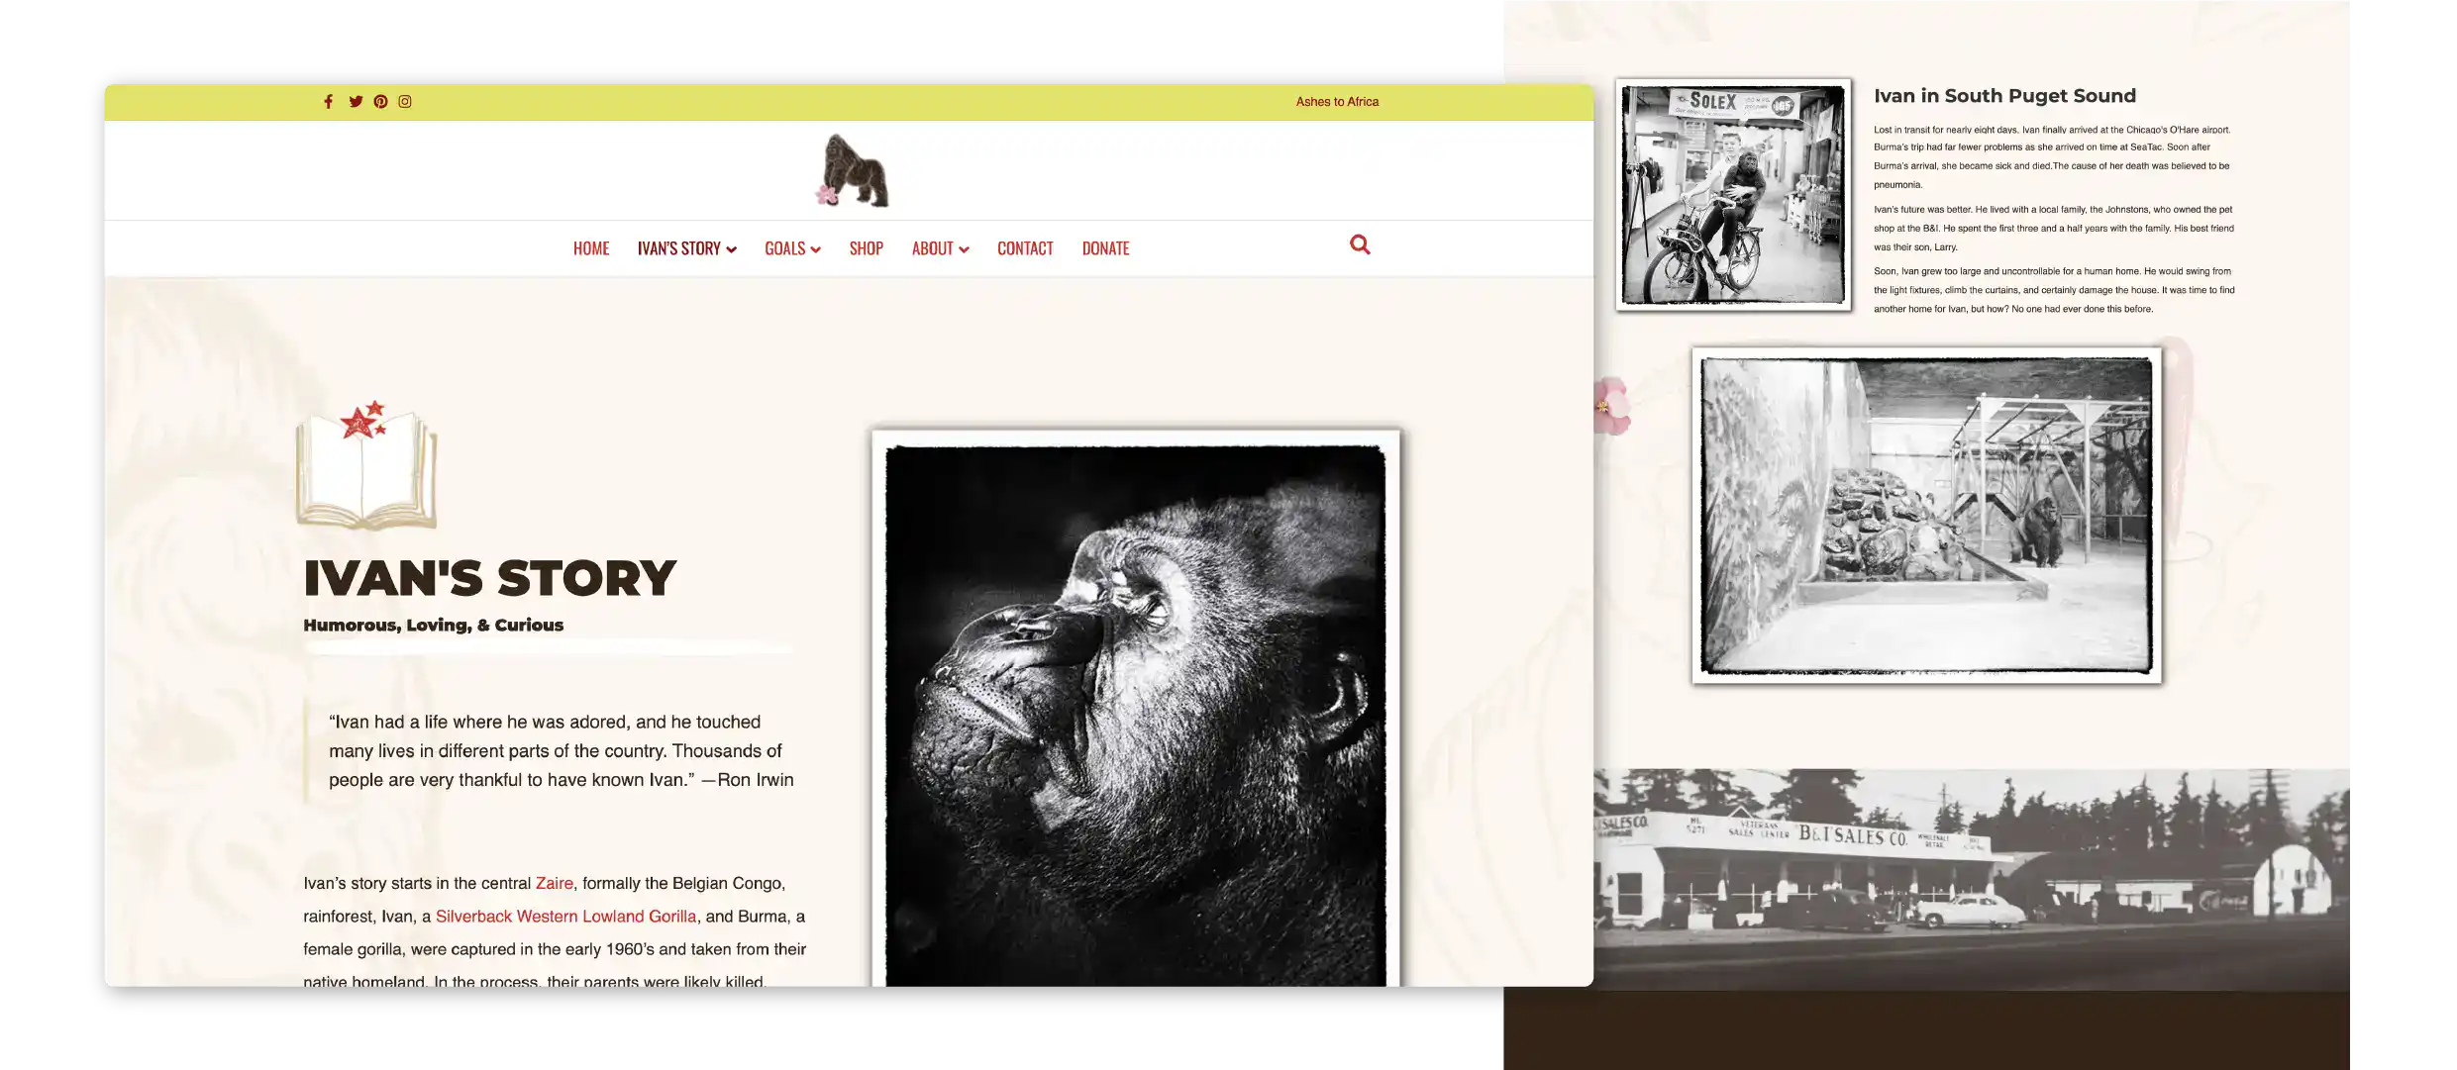This screenshot has width=2457, height=1070.
Task: Expand the About dropdown menu
Action: [940, 248]
